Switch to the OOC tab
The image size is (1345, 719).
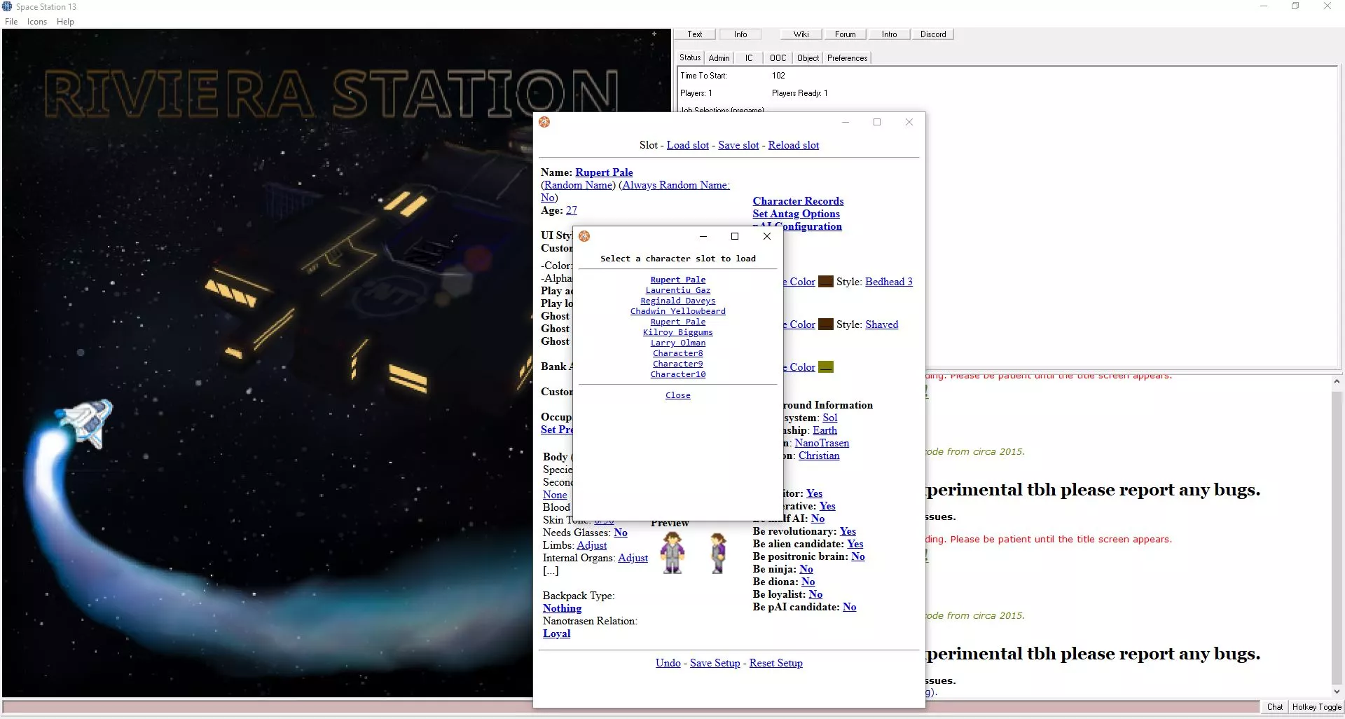pyautogui.click(x=778, y=58)
